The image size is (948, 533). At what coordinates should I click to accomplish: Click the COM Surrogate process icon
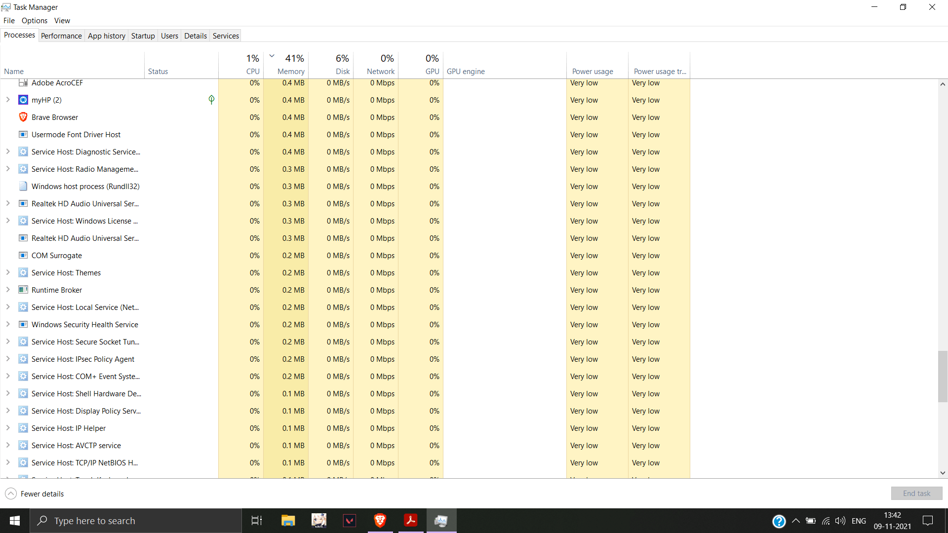pos(23,255)
